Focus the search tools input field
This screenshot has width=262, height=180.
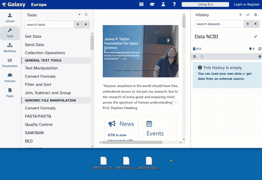(x=49, y=24)
